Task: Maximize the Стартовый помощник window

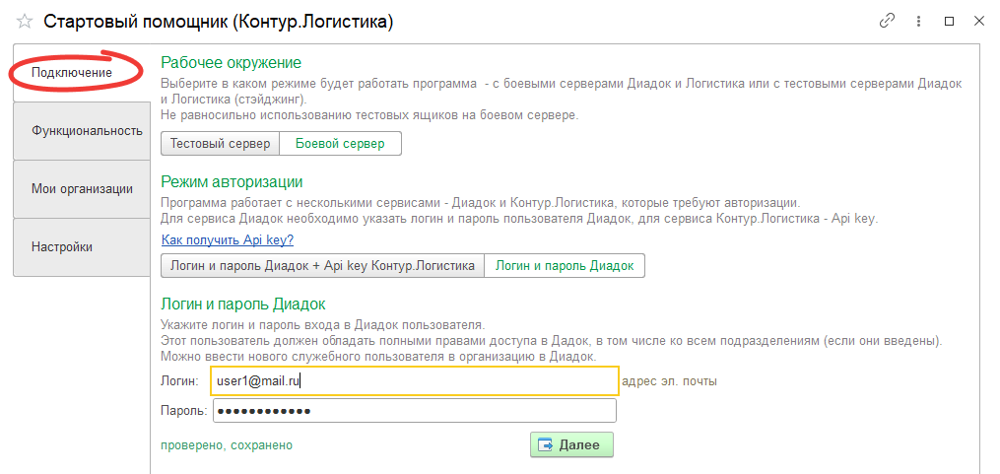Action: tap(949, 21)
